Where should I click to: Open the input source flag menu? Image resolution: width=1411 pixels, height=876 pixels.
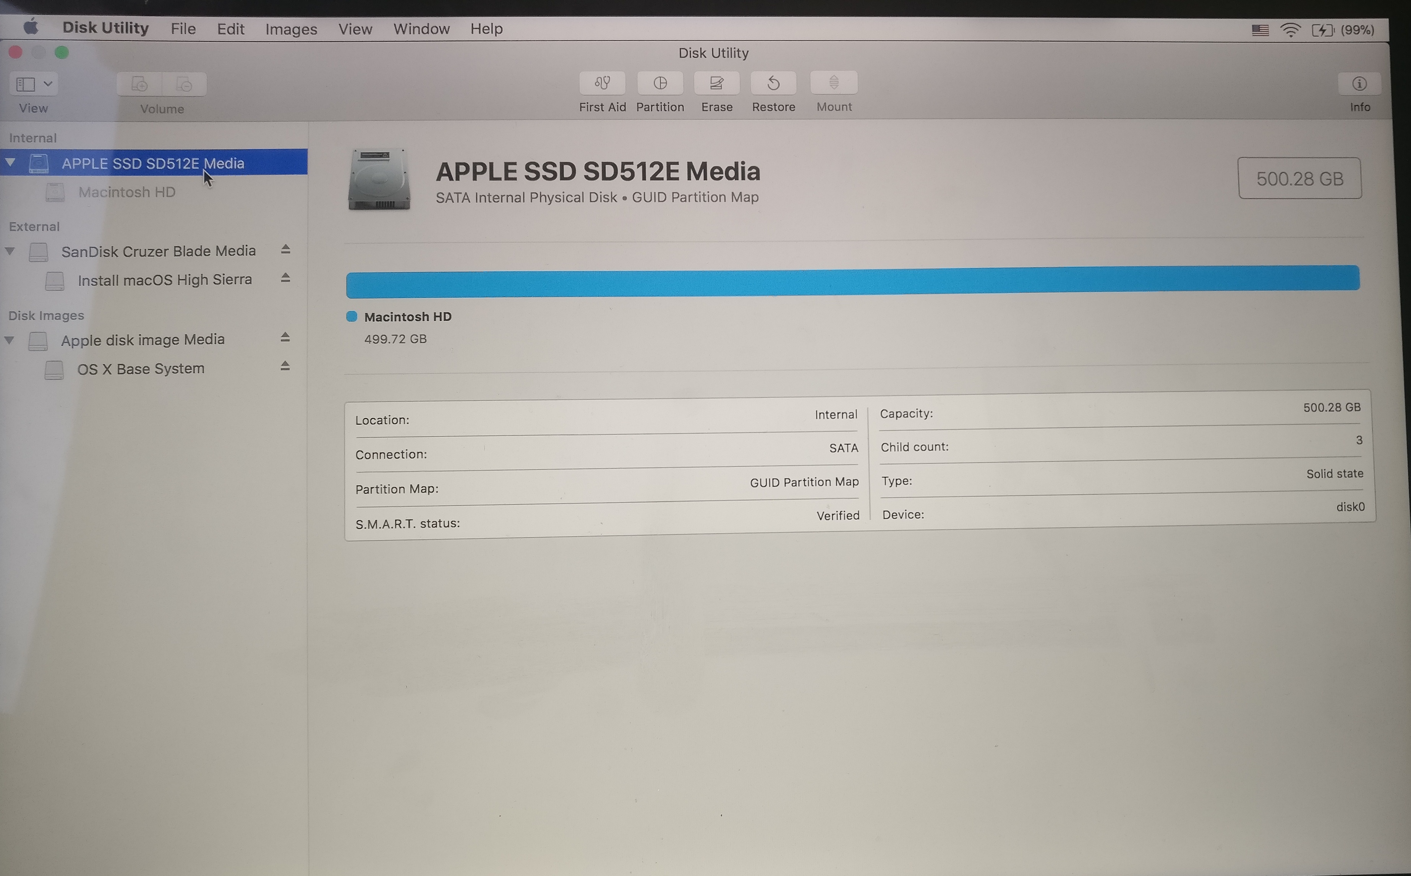(1260, 30)
